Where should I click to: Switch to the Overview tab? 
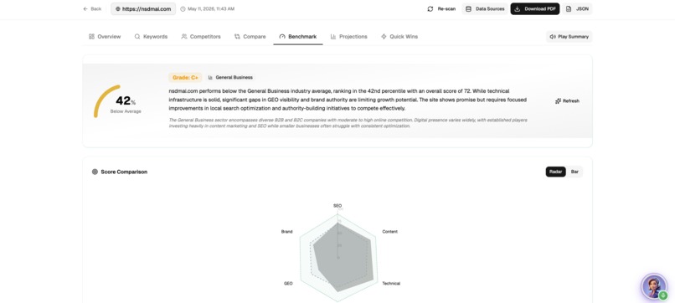(x=105, y=37)
